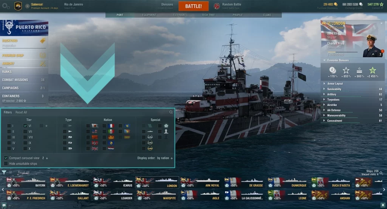
Task: Uncheck the Tier VI checkbox
Action: 25,126
